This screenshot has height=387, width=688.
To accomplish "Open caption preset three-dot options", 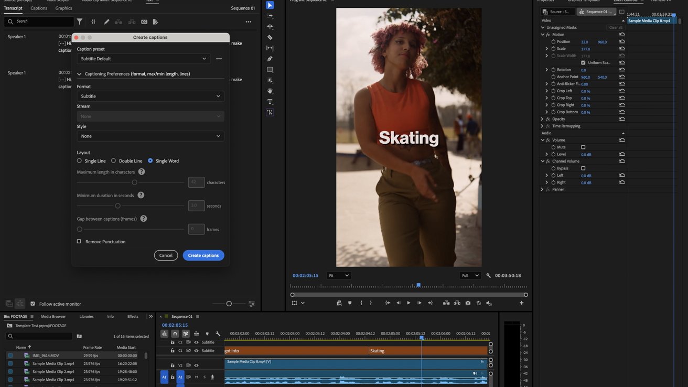I will [x=219, y=59].
